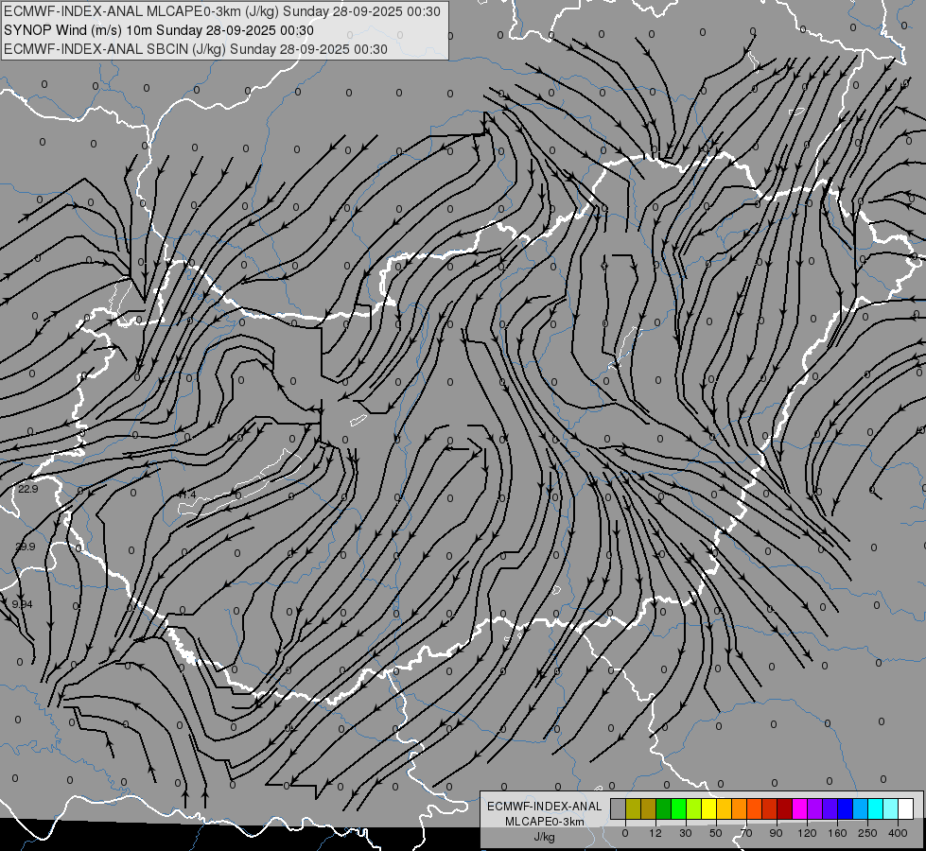Choose the sky blue swatch before 250
Viewport: 926px width, 851px height.
tap(861, 808)
